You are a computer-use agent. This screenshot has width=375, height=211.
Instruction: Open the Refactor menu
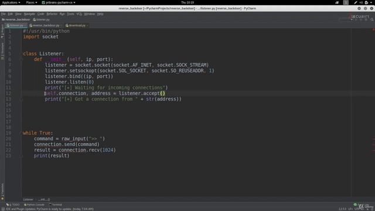coord(52,14)
